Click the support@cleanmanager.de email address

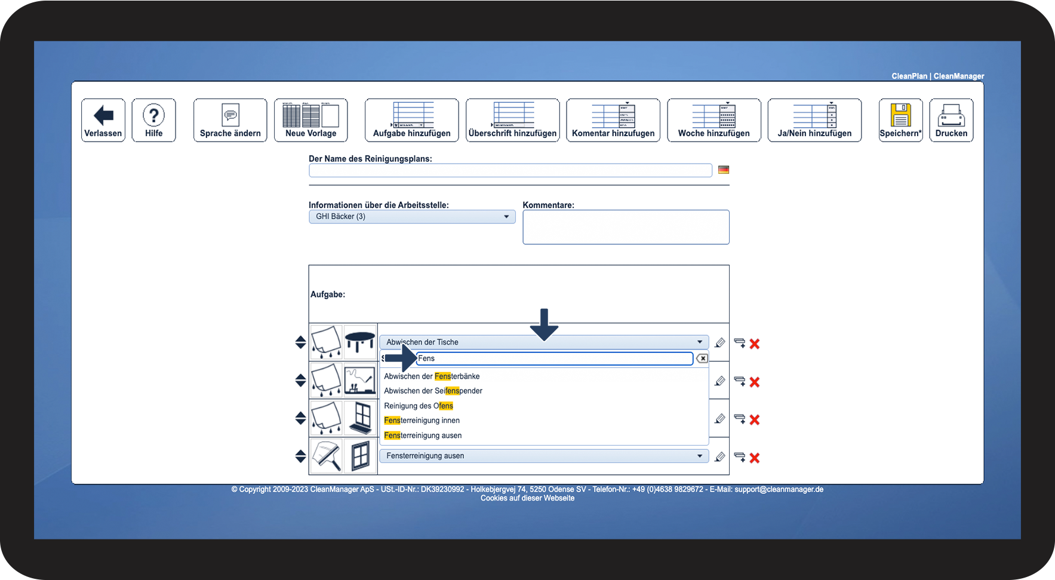click(779, 489)
